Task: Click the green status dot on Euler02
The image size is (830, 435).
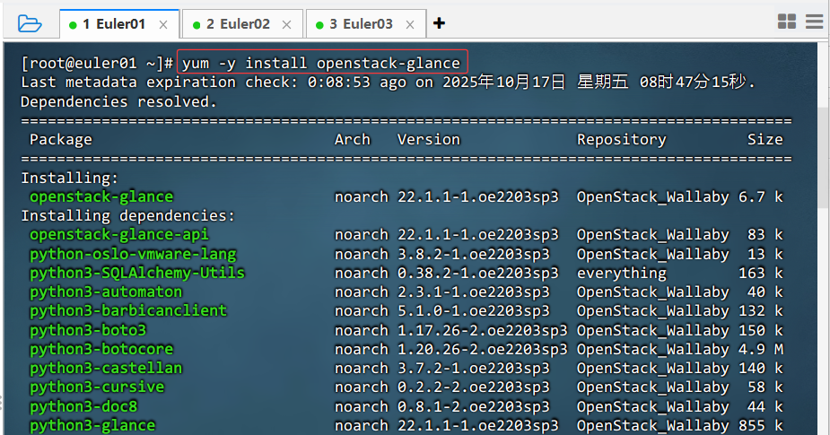Action: [x=197, y=25]
